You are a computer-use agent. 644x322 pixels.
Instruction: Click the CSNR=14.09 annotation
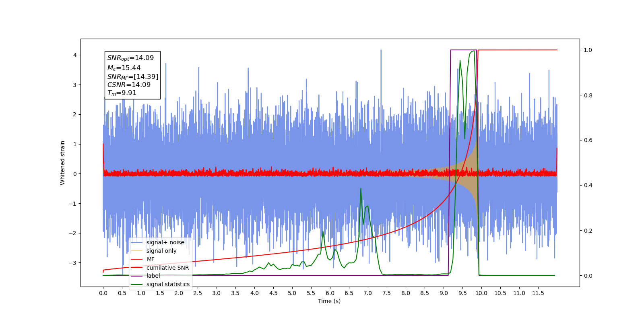click(129, 85)
